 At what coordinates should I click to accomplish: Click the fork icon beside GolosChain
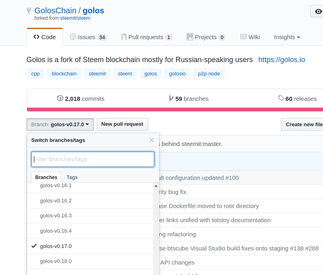click(x=29, y=11)
